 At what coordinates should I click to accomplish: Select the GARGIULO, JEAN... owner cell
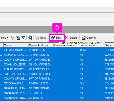pyautogui.click(x=16, y=88)
